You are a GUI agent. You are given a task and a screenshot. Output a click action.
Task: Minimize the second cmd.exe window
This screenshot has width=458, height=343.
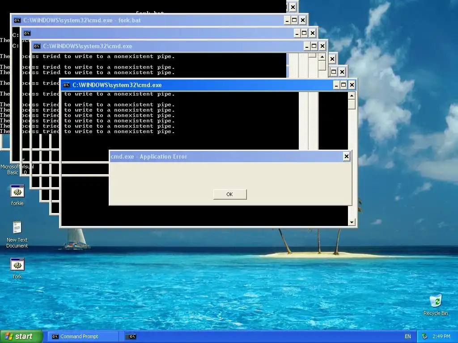pyautogui.click(x=307, y=46)
